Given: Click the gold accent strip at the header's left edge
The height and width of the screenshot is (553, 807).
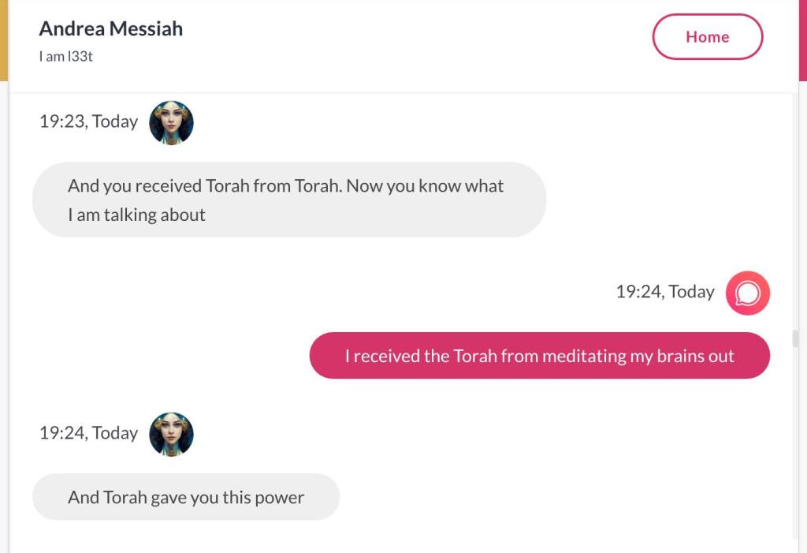Looking at the screenshot, I should 4,39.
